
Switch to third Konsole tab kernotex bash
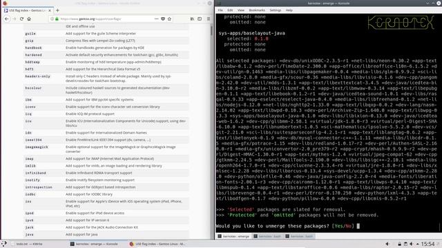click(299, 236)
